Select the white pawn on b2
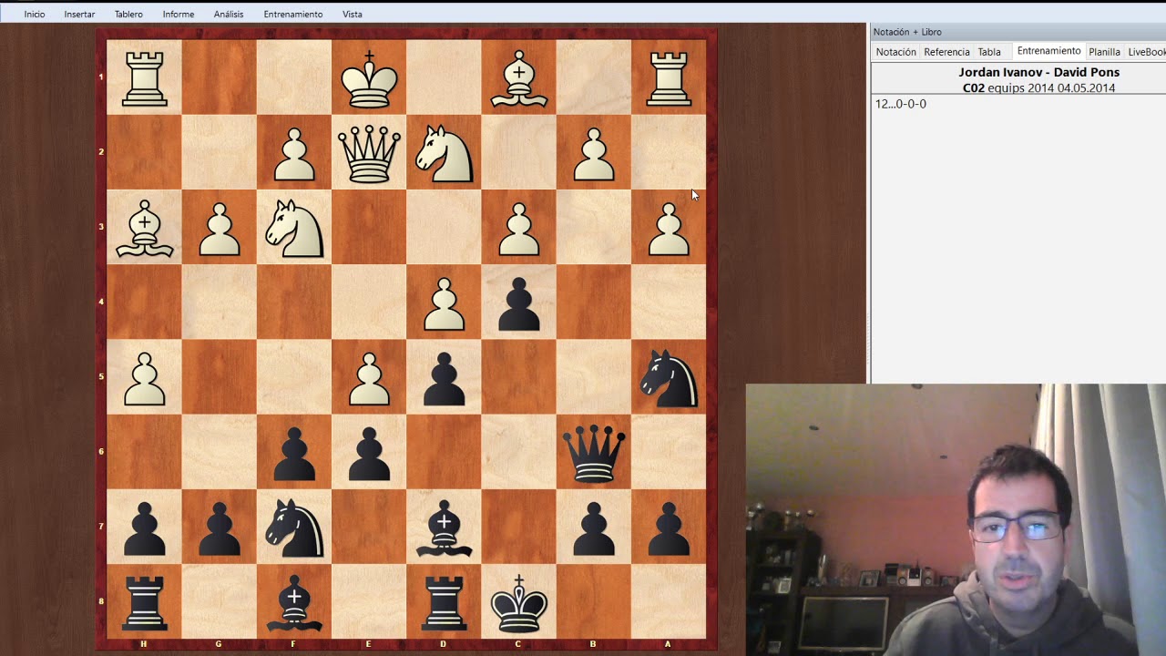The height and width of the screenshot is (656, 1166). [x=594, y=155]
